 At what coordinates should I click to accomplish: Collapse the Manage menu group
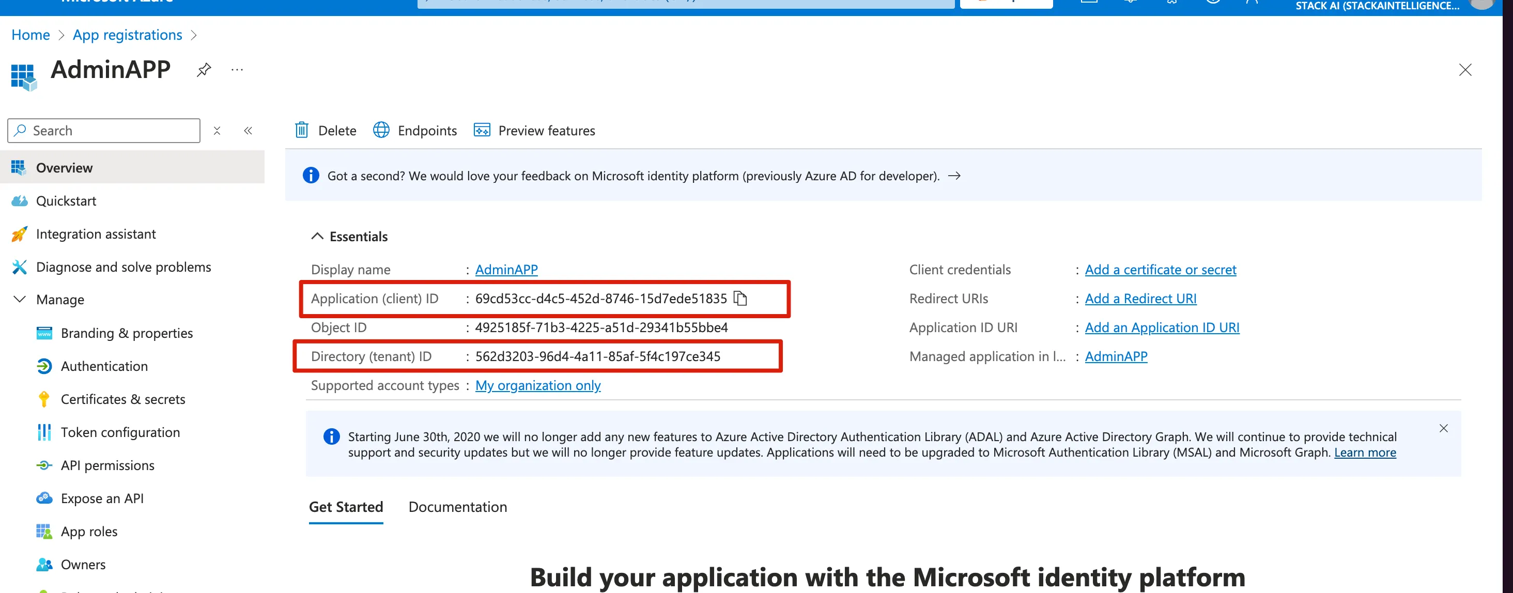pos(20,300)
